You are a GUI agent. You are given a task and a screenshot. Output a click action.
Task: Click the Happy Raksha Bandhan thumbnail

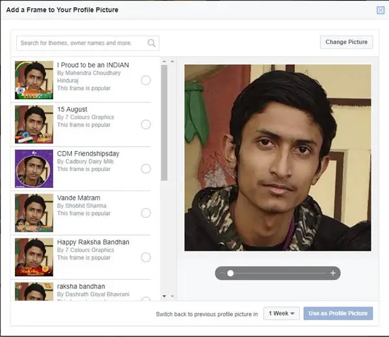(34, 257)
